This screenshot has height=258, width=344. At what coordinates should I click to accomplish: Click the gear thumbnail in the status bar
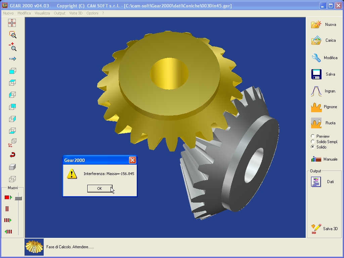tap(34, 247)
